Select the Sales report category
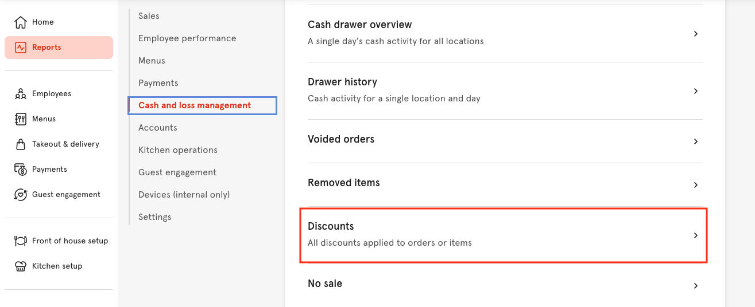 coord(149,16)
